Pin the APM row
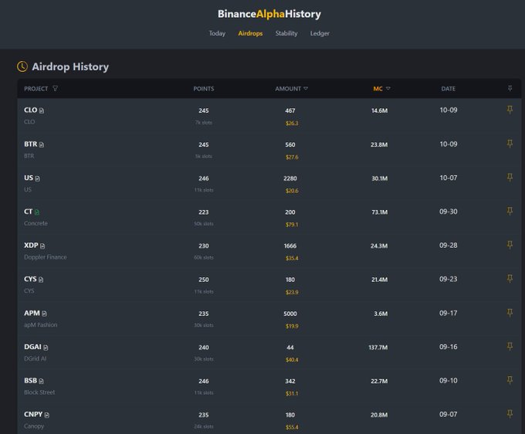 510,313
